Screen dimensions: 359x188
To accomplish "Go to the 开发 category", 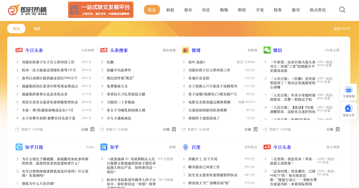I will [260, 10].
